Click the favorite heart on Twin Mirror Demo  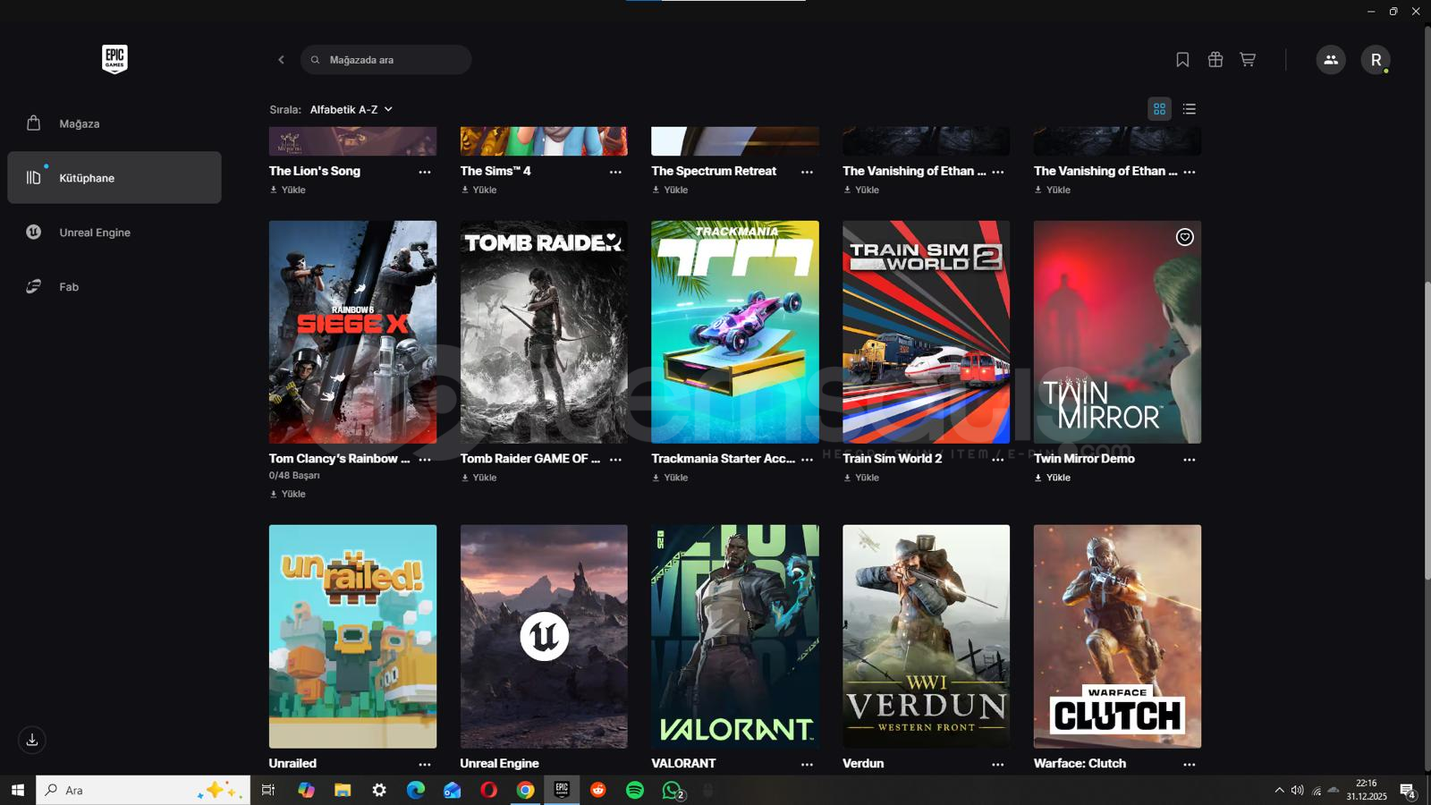[x=1185, y=237]
